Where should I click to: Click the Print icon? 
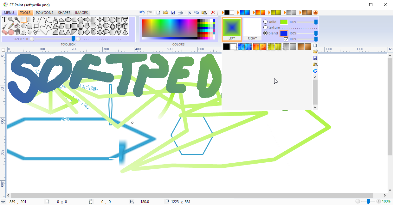pos(180,13)
